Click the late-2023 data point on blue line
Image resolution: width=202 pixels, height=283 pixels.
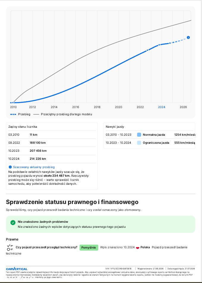point(159,45)
